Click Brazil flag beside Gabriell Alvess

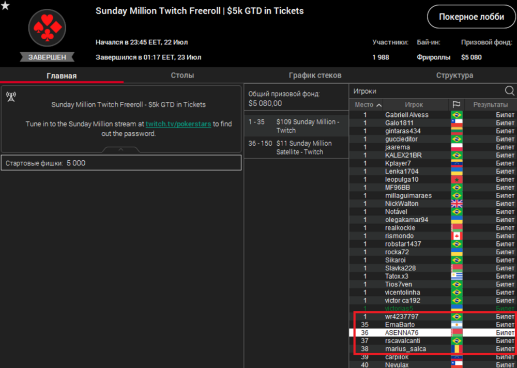click(457, 115)
